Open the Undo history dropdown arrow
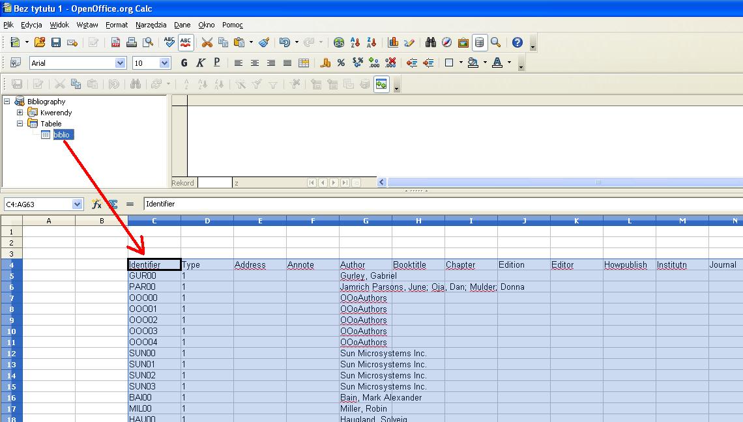The height and width of the screenshot is (422, 743). (x=297, y=42)
